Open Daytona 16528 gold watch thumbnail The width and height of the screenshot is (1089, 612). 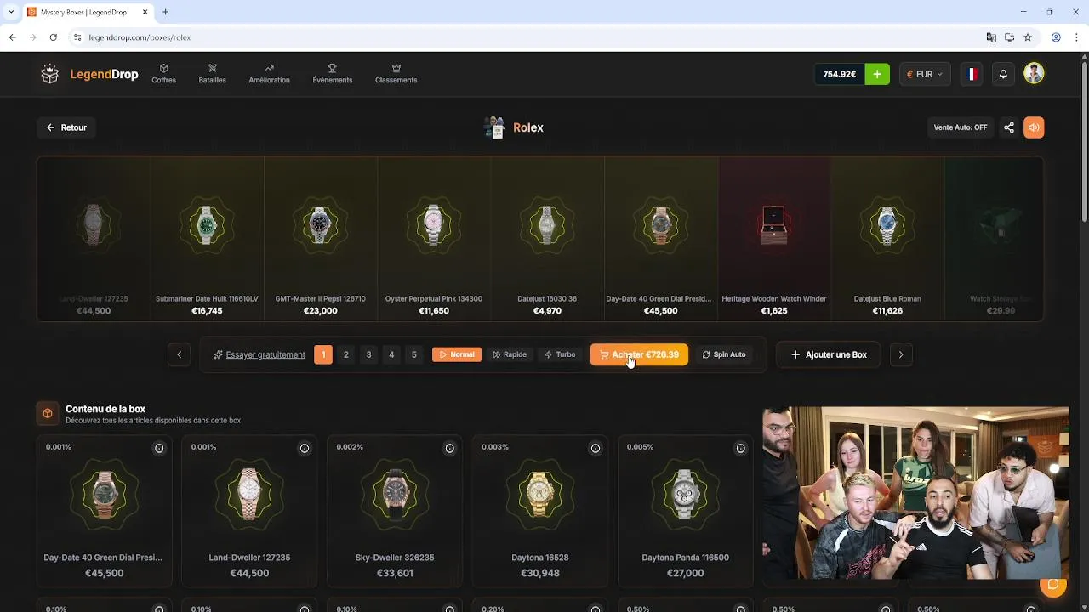click(539, 495)
